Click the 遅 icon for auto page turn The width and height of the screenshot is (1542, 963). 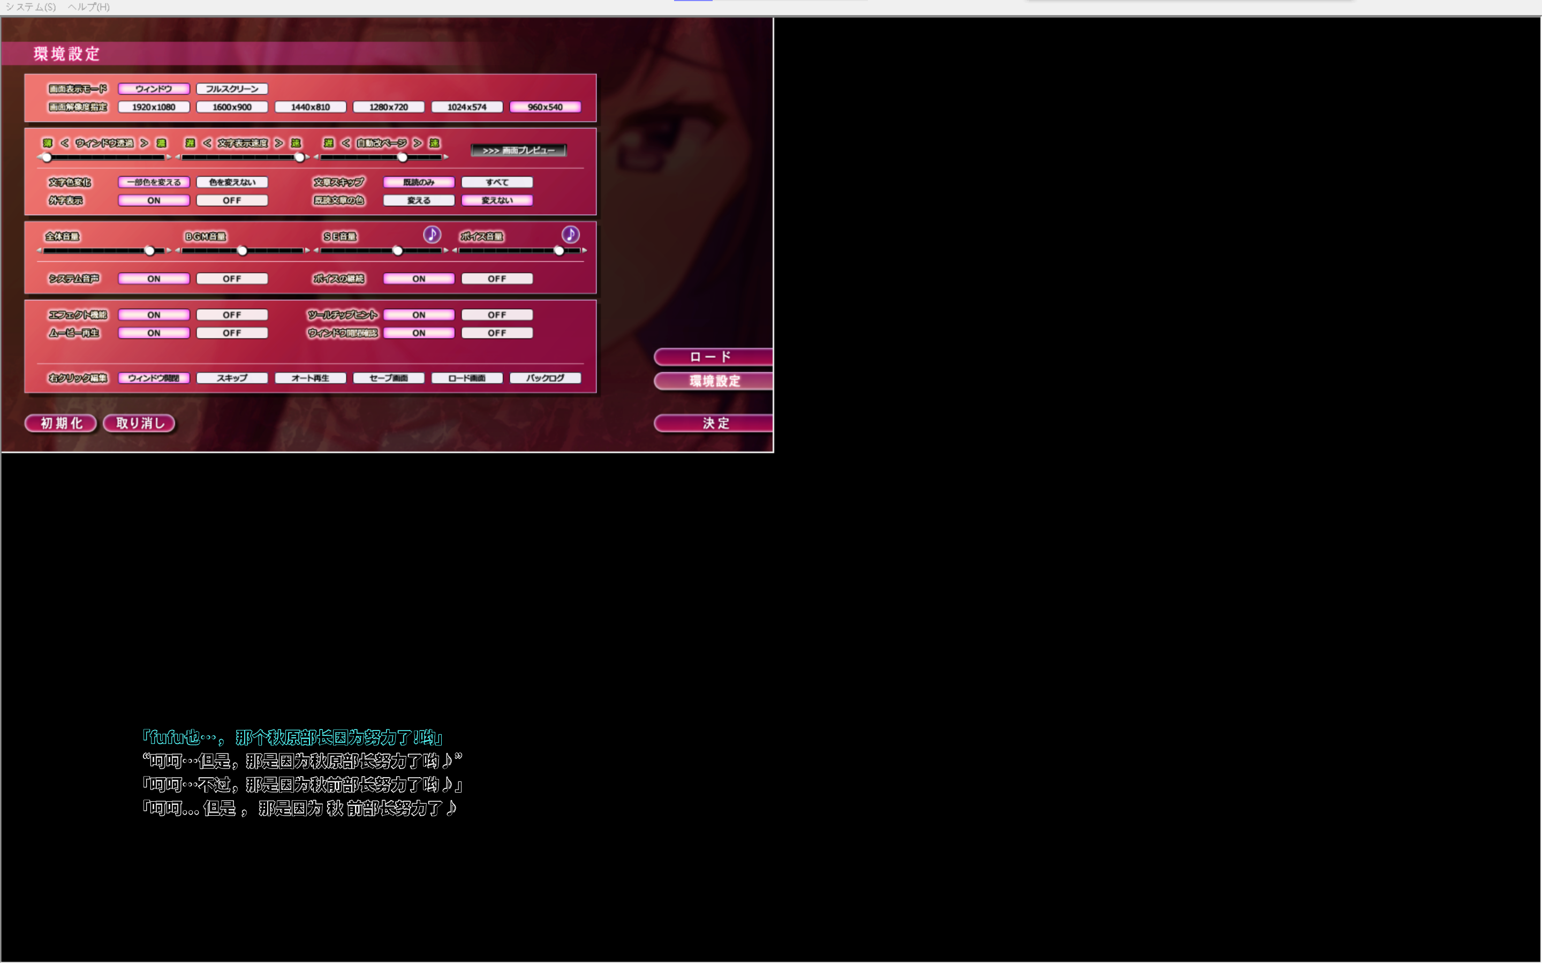pyautogui.click(x=329, y=142)
